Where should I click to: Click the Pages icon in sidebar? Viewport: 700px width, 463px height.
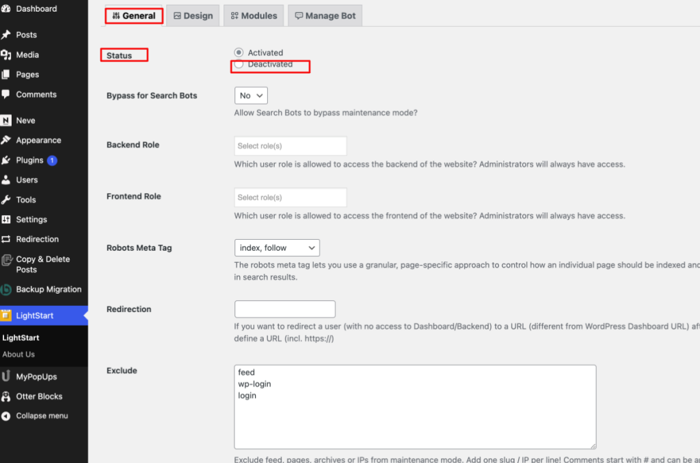5,74
